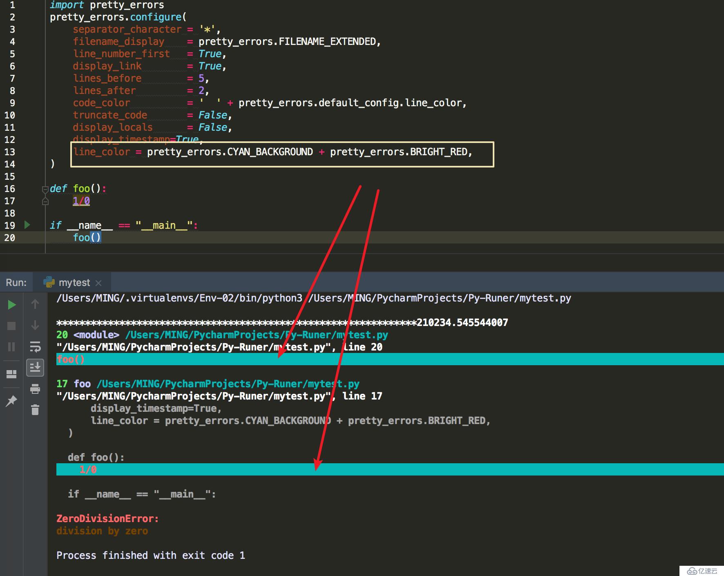This screenshot has height=576, width=724.
Task: Click the quoted path link ending in line 20
Action: [219, 347]
